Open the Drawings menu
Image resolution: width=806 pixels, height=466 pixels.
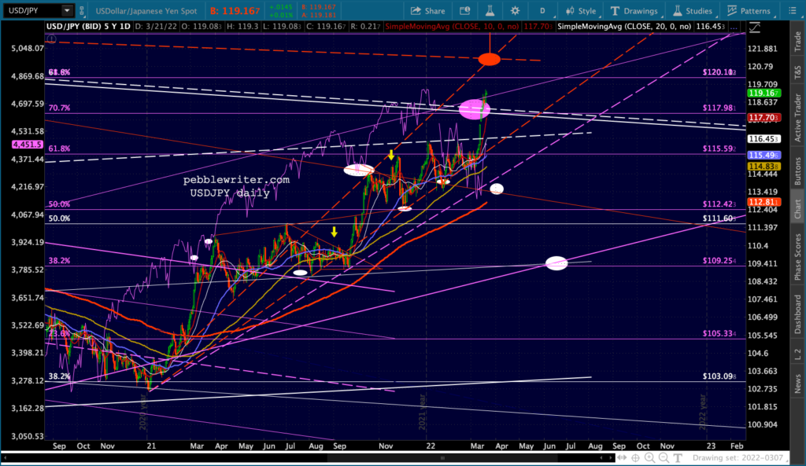634,11
